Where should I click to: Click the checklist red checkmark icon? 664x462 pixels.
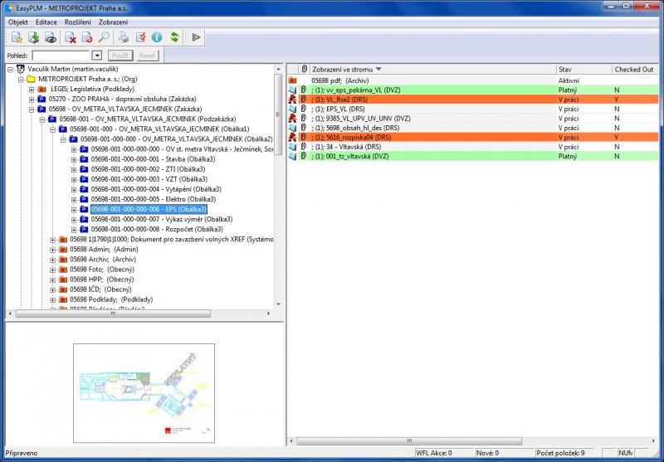tap(140, 37)
